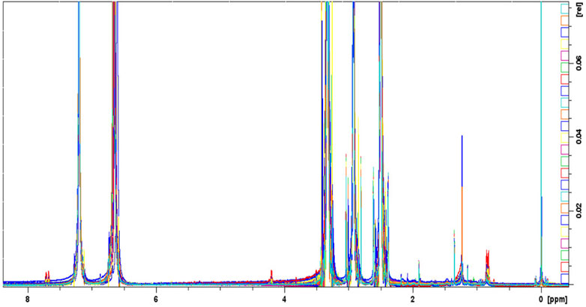This screenshot has width=586, height=307.
Task: Click the 2 ppm axis tick label
Action: coord(413,300)
